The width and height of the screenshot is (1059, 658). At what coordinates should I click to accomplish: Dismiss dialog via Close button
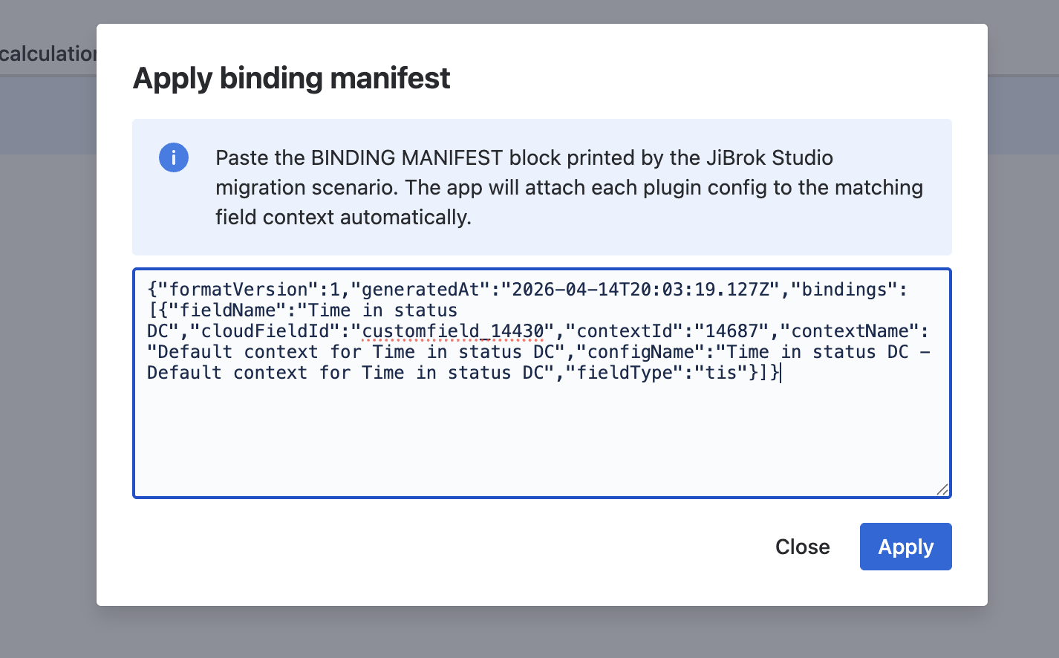(802, 547)
